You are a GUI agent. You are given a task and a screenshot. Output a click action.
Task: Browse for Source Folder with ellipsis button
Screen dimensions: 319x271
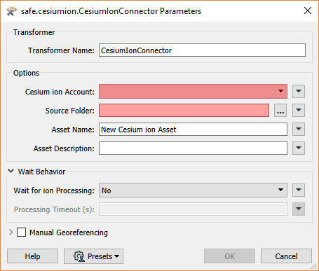(x=280, y=111)
